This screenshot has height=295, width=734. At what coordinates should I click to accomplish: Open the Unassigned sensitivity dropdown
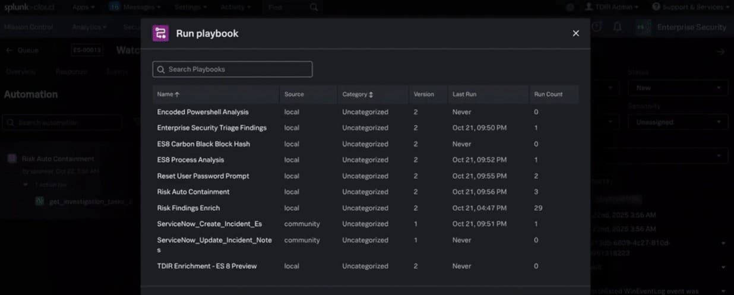point(678,122)
